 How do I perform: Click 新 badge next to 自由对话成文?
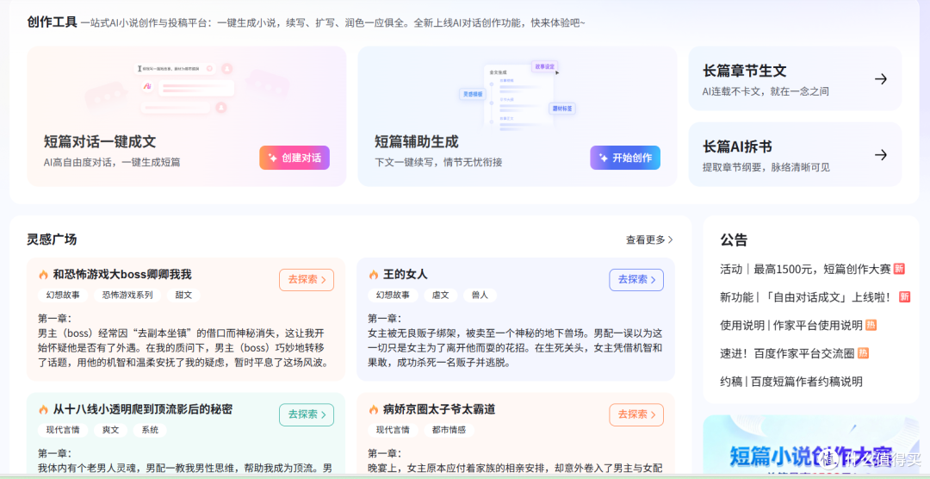tap(904, 296)
